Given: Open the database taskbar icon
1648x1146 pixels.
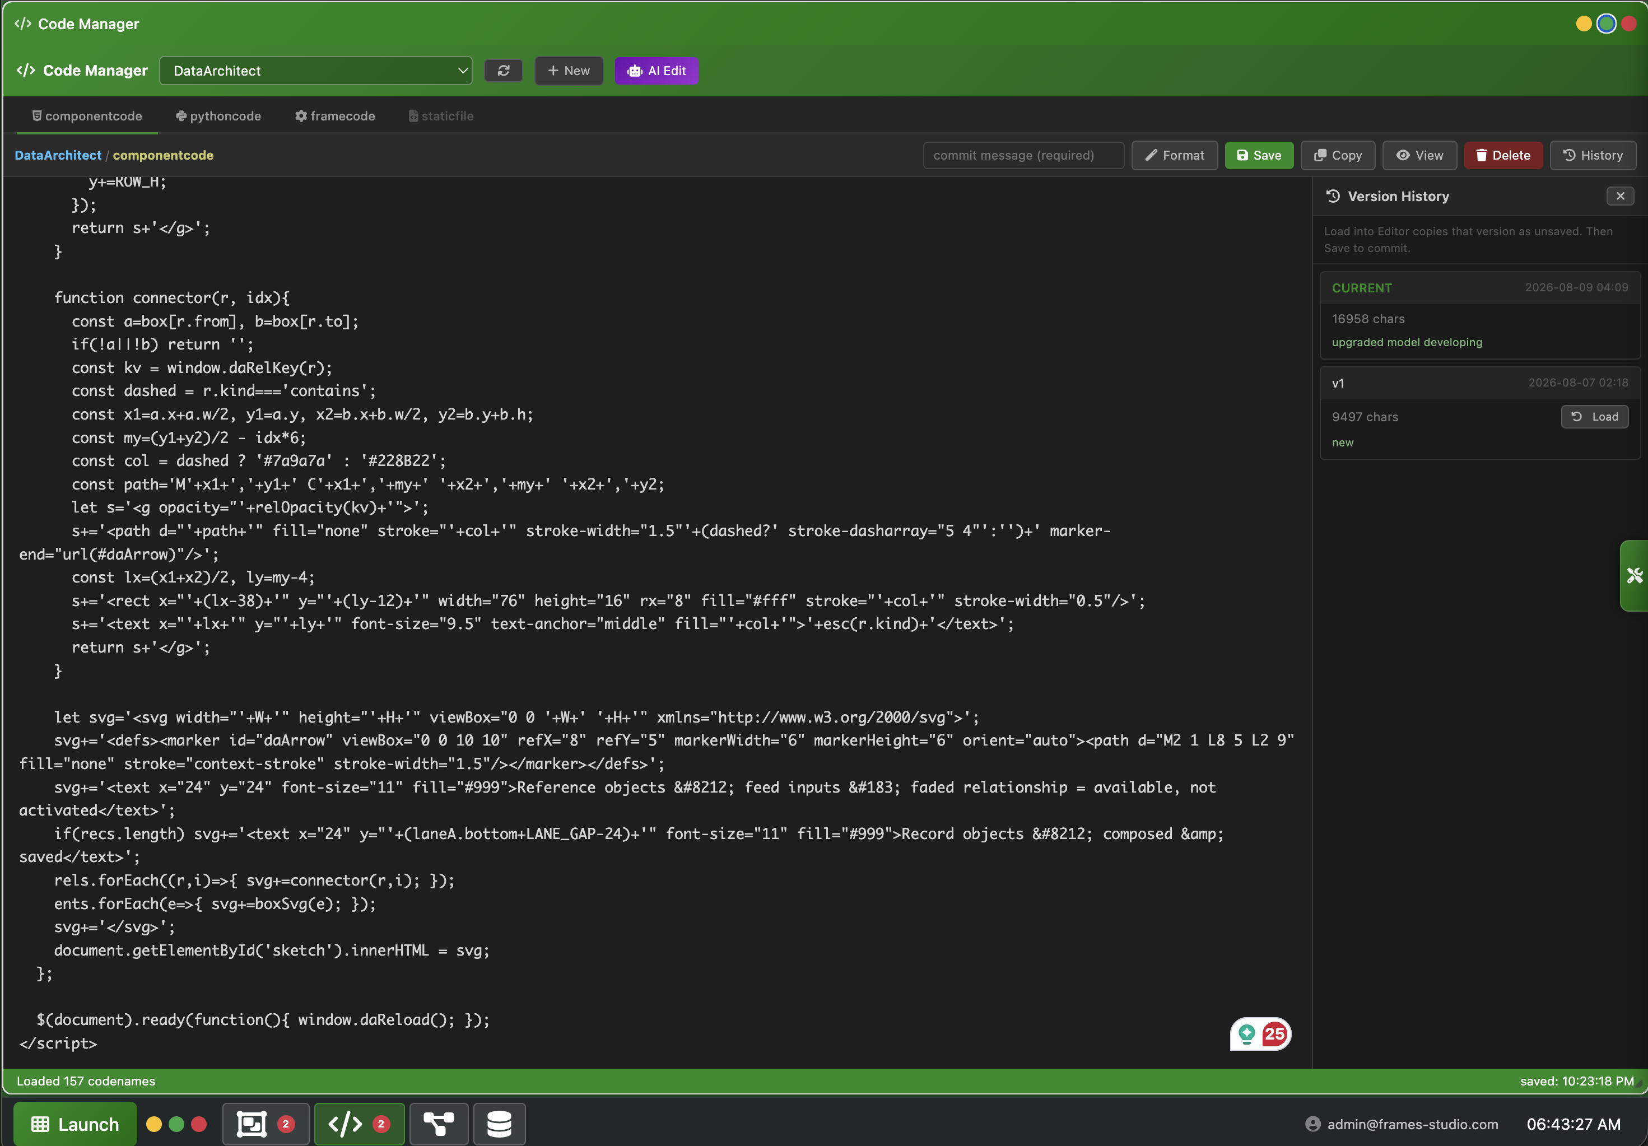Looking at the screenshot, I should (499, 1124).
